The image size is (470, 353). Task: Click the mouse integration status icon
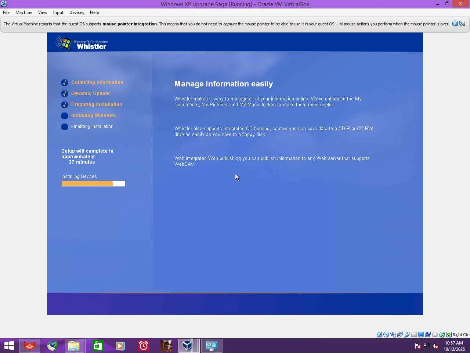coord(442,335)
